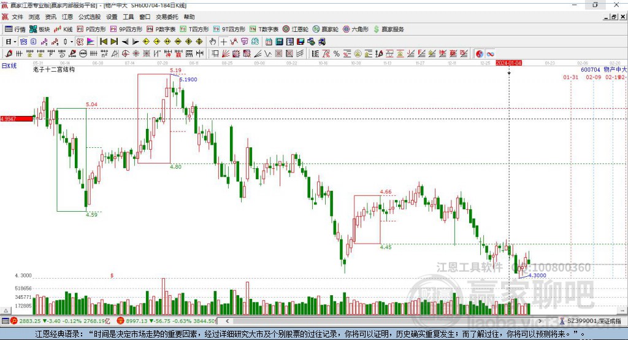
Task: Open the 交易委托 menu
Action: tap(167, 17)
